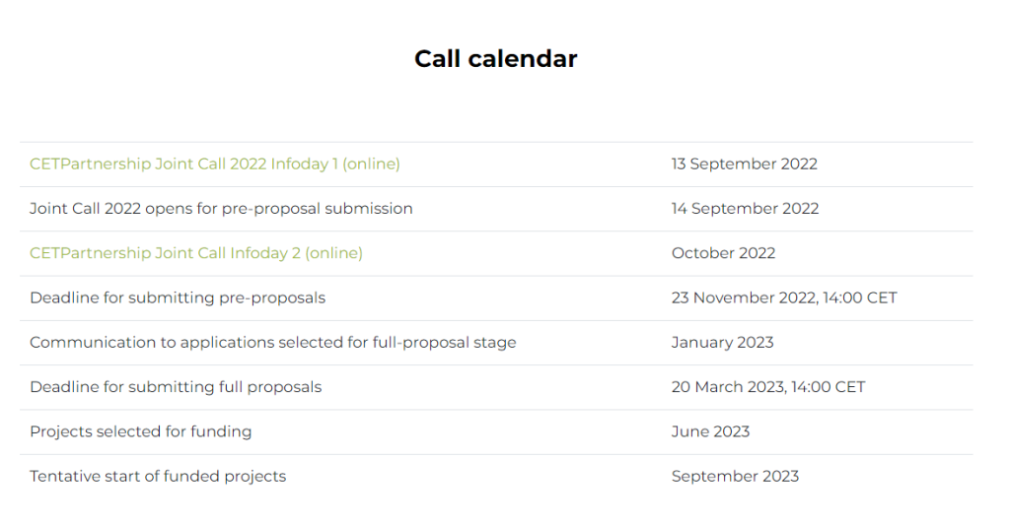
Task: Select the September 2023 date
Action: click(735, 477)
